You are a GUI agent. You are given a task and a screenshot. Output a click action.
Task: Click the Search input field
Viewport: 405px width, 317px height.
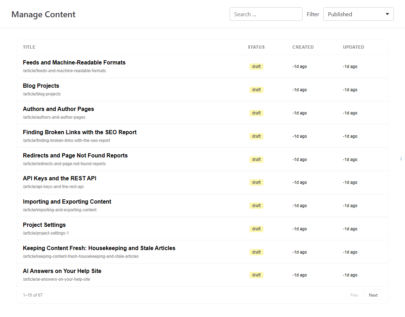(266, 14)
